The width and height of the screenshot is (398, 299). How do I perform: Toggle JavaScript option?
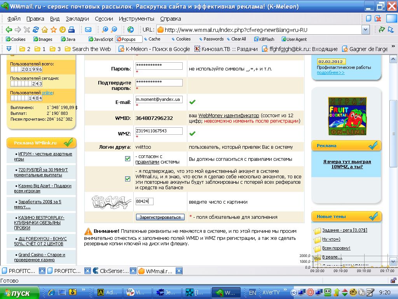coord(101,39)
